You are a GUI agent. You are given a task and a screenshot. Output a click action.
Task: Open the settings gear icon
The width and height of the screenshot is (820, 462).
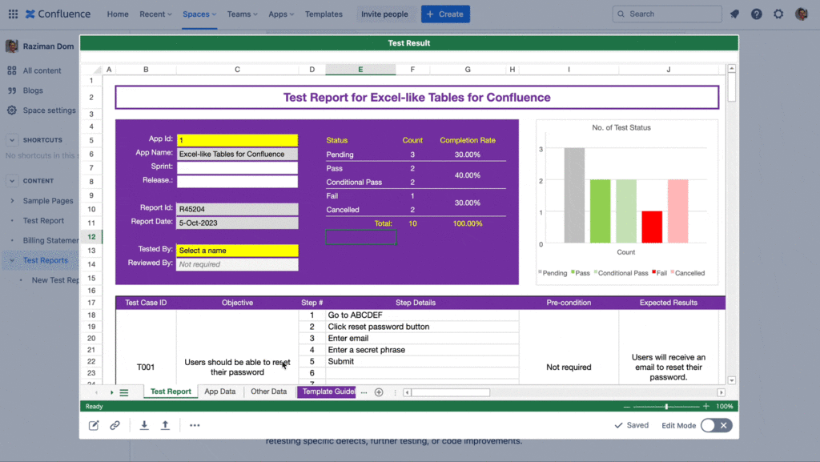click(x=778, y=14)
